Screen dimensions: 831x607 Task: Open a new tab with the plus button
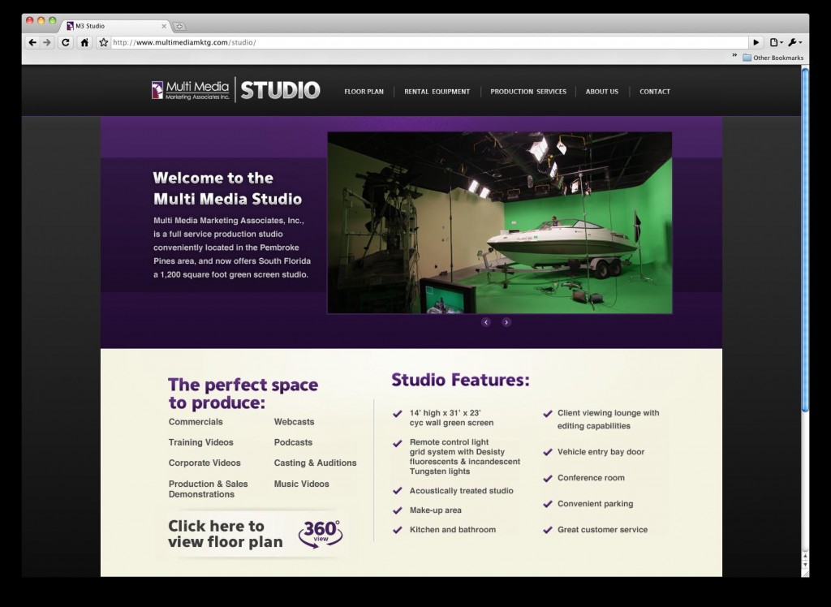pos(179,26)
